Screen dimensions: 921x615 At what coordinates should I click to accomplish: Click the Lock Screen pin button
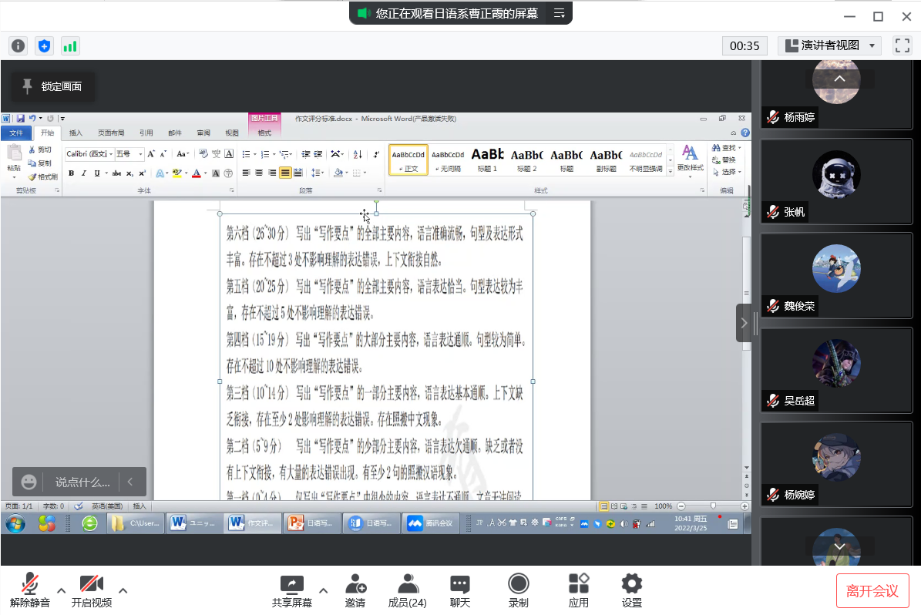52,86
